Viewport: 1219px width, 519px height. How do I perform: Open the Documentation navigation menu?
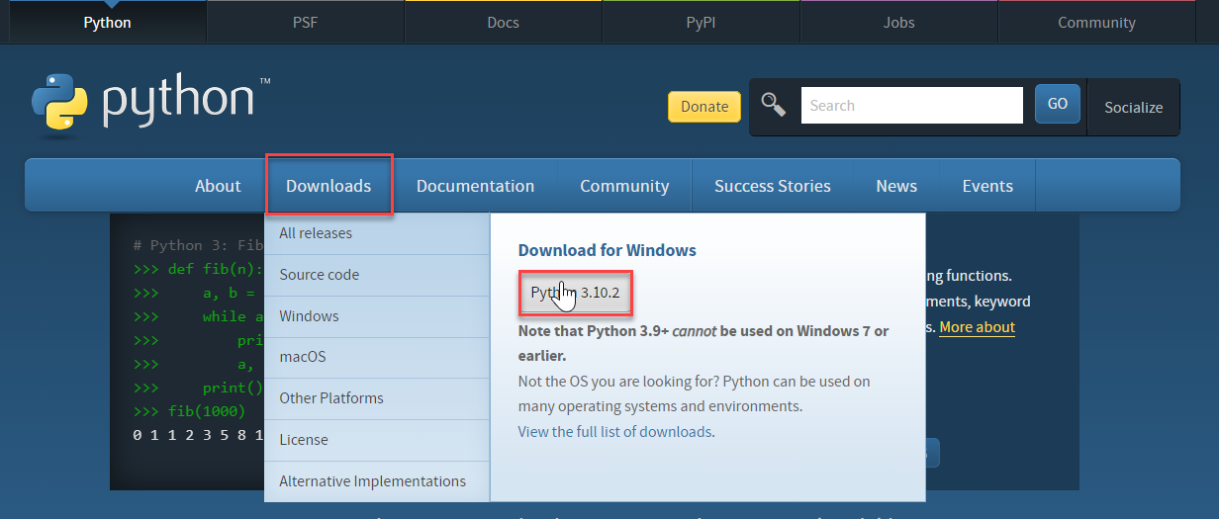[x=475, y=186]
